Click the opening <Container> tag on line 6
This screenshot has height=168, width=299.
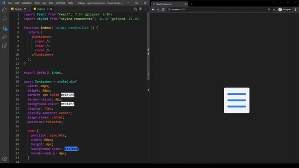click(x=42, y=37)
